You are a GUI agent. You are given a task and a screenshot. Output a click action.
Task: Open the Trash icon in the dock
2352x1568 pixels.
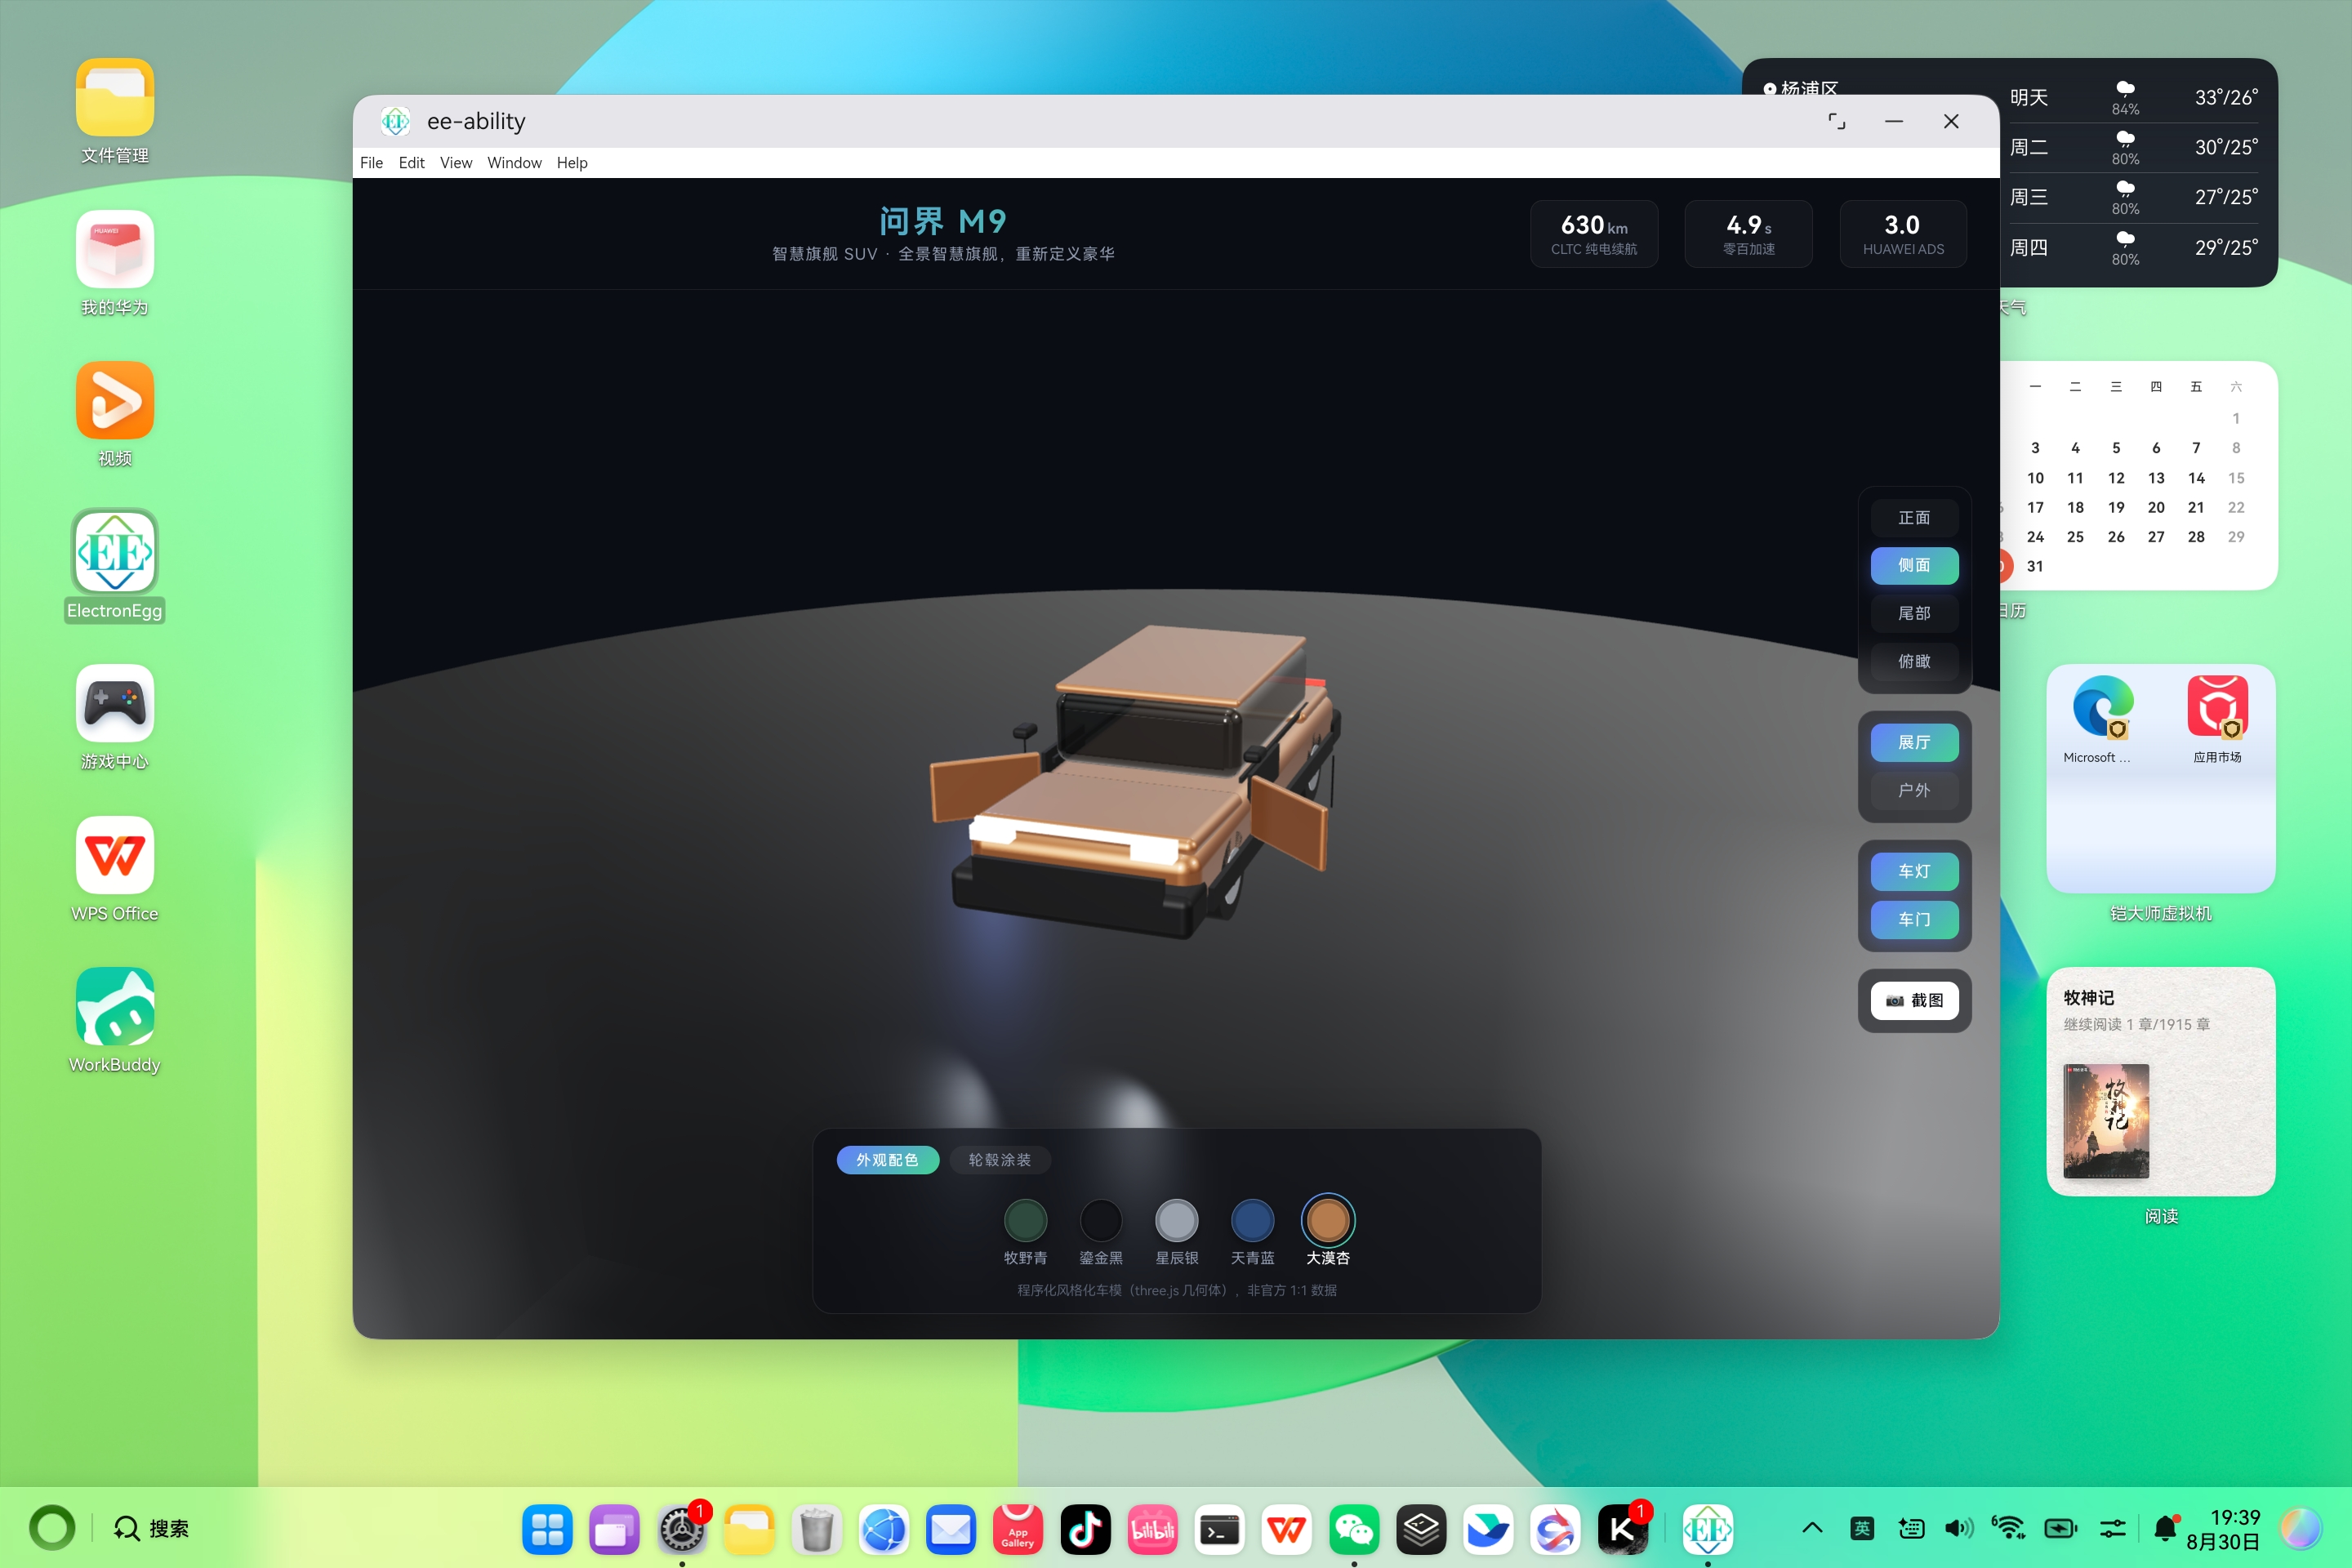pos(816,1529)
